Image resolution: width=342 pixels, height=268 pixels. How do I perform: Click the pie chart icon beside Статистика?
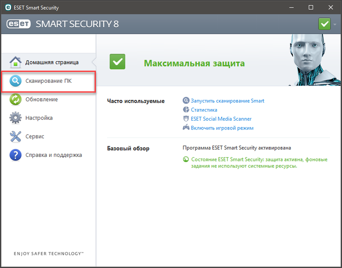tap(186, 109)
